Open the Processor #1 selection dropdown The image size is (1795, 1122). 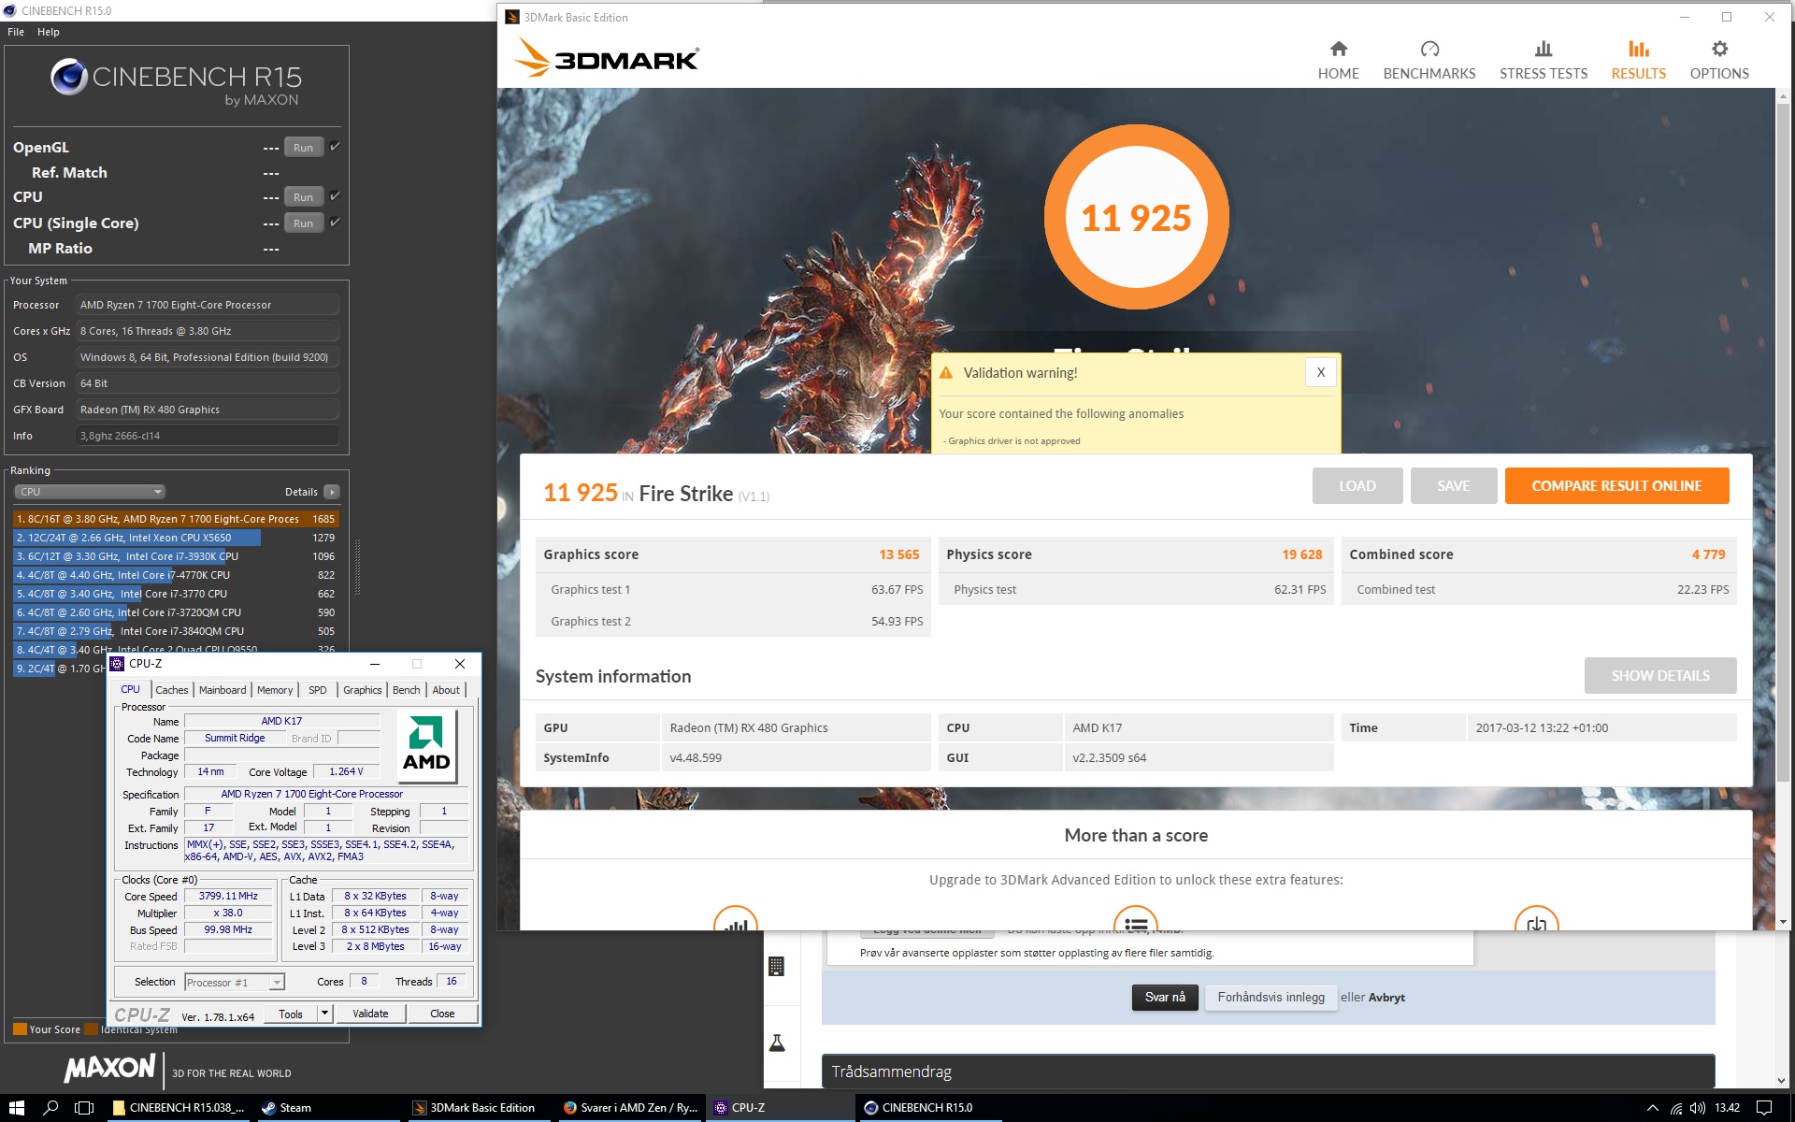click(235, 982)
